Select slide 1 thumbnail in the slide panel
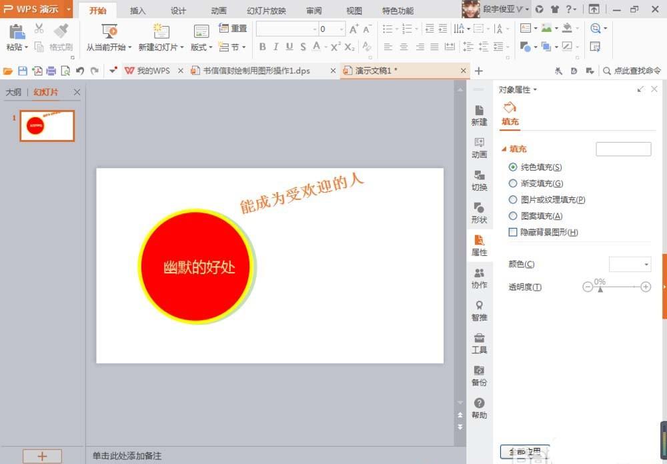The width and height of the screenshot is (667, 464). [x=47, y=125]
